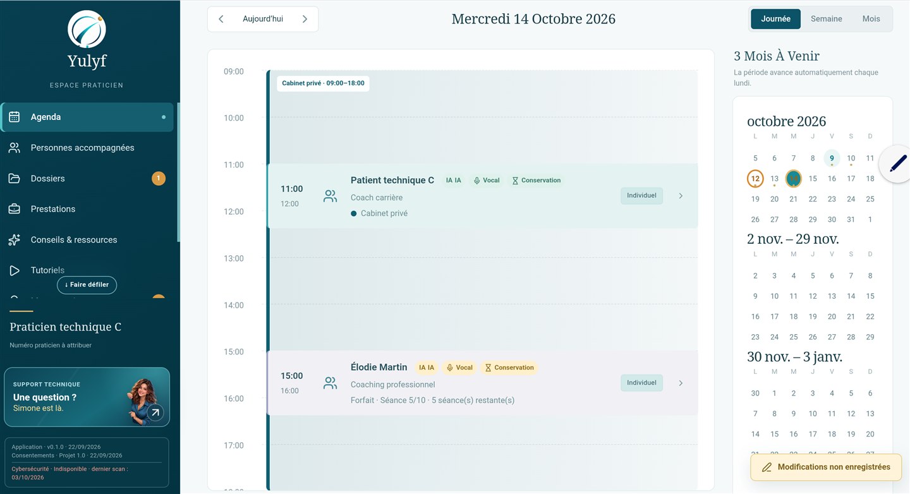Switch to Semaine view
Screen dimensions: 910x494
point(826,19)
